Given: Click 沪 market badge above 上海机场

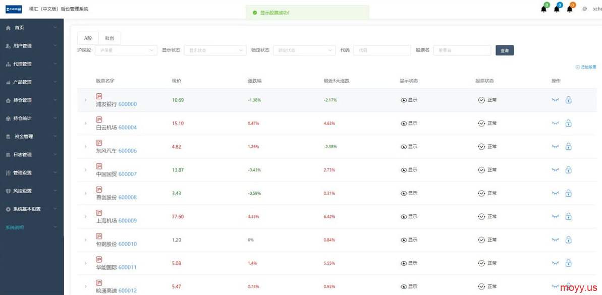Looking at the screenshot, I should pos(99,213).
